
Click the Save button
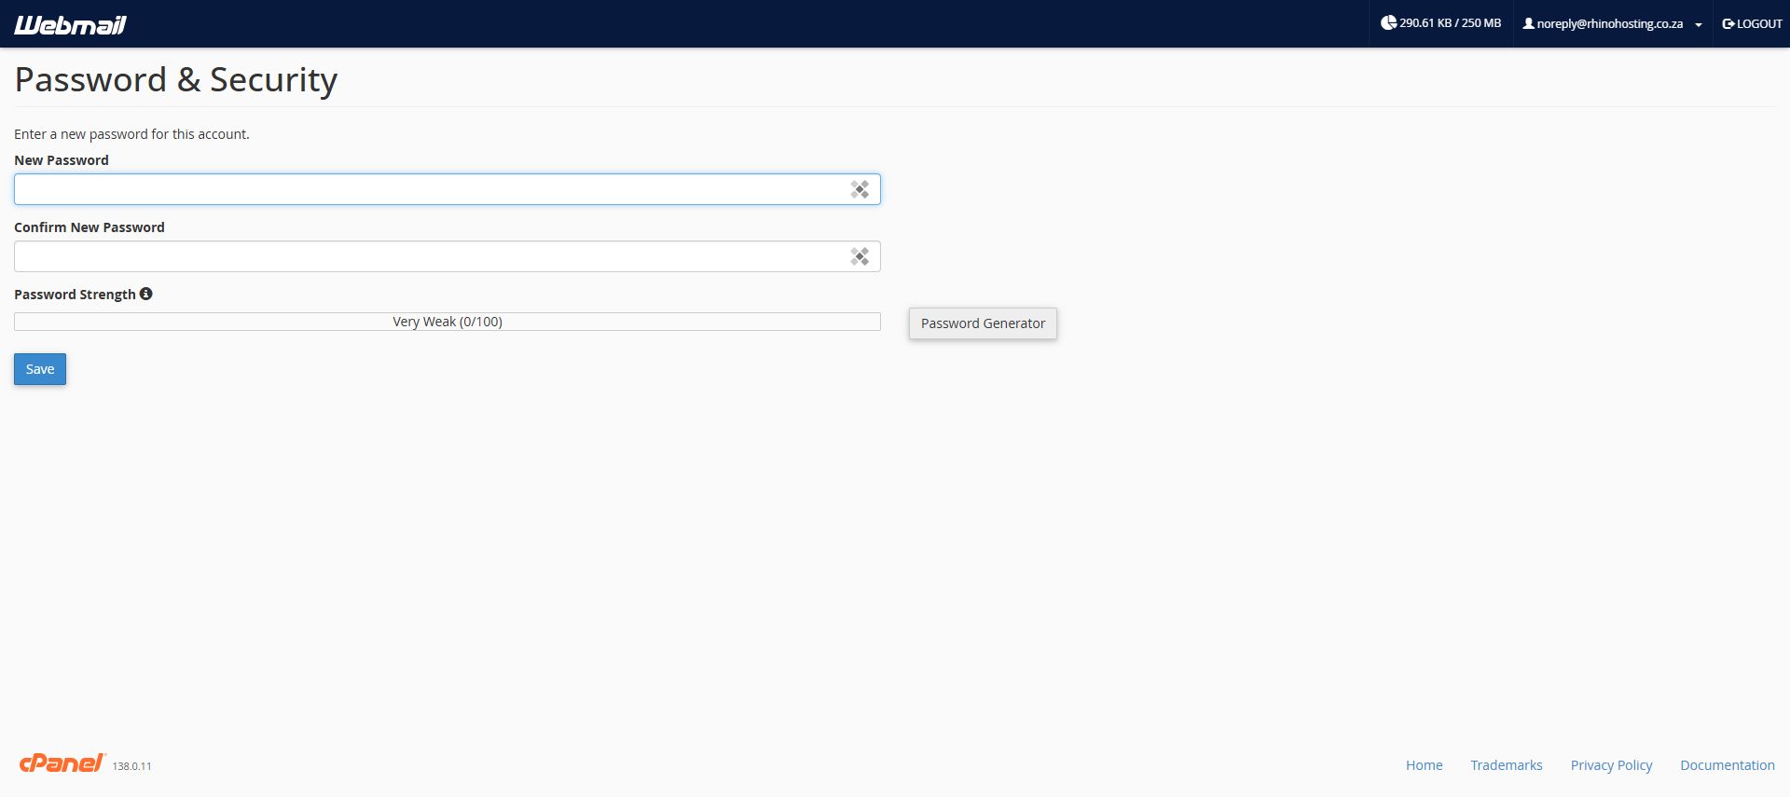click(40, 369)
